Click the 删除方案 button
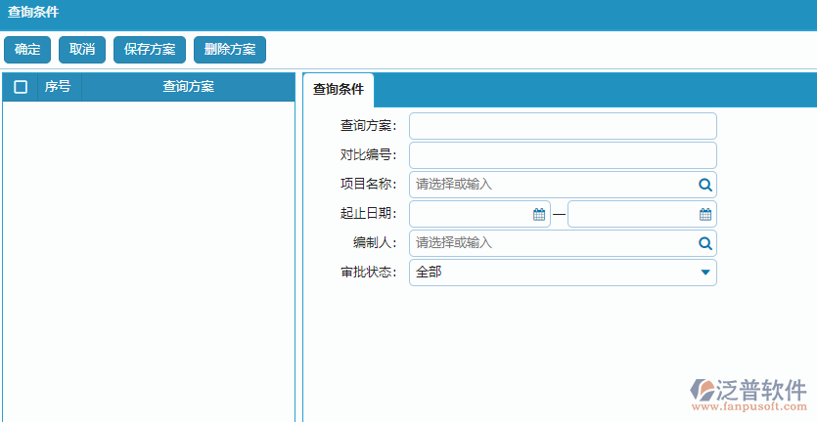This screenshot has width=817, height=422. tap(230, 50)
